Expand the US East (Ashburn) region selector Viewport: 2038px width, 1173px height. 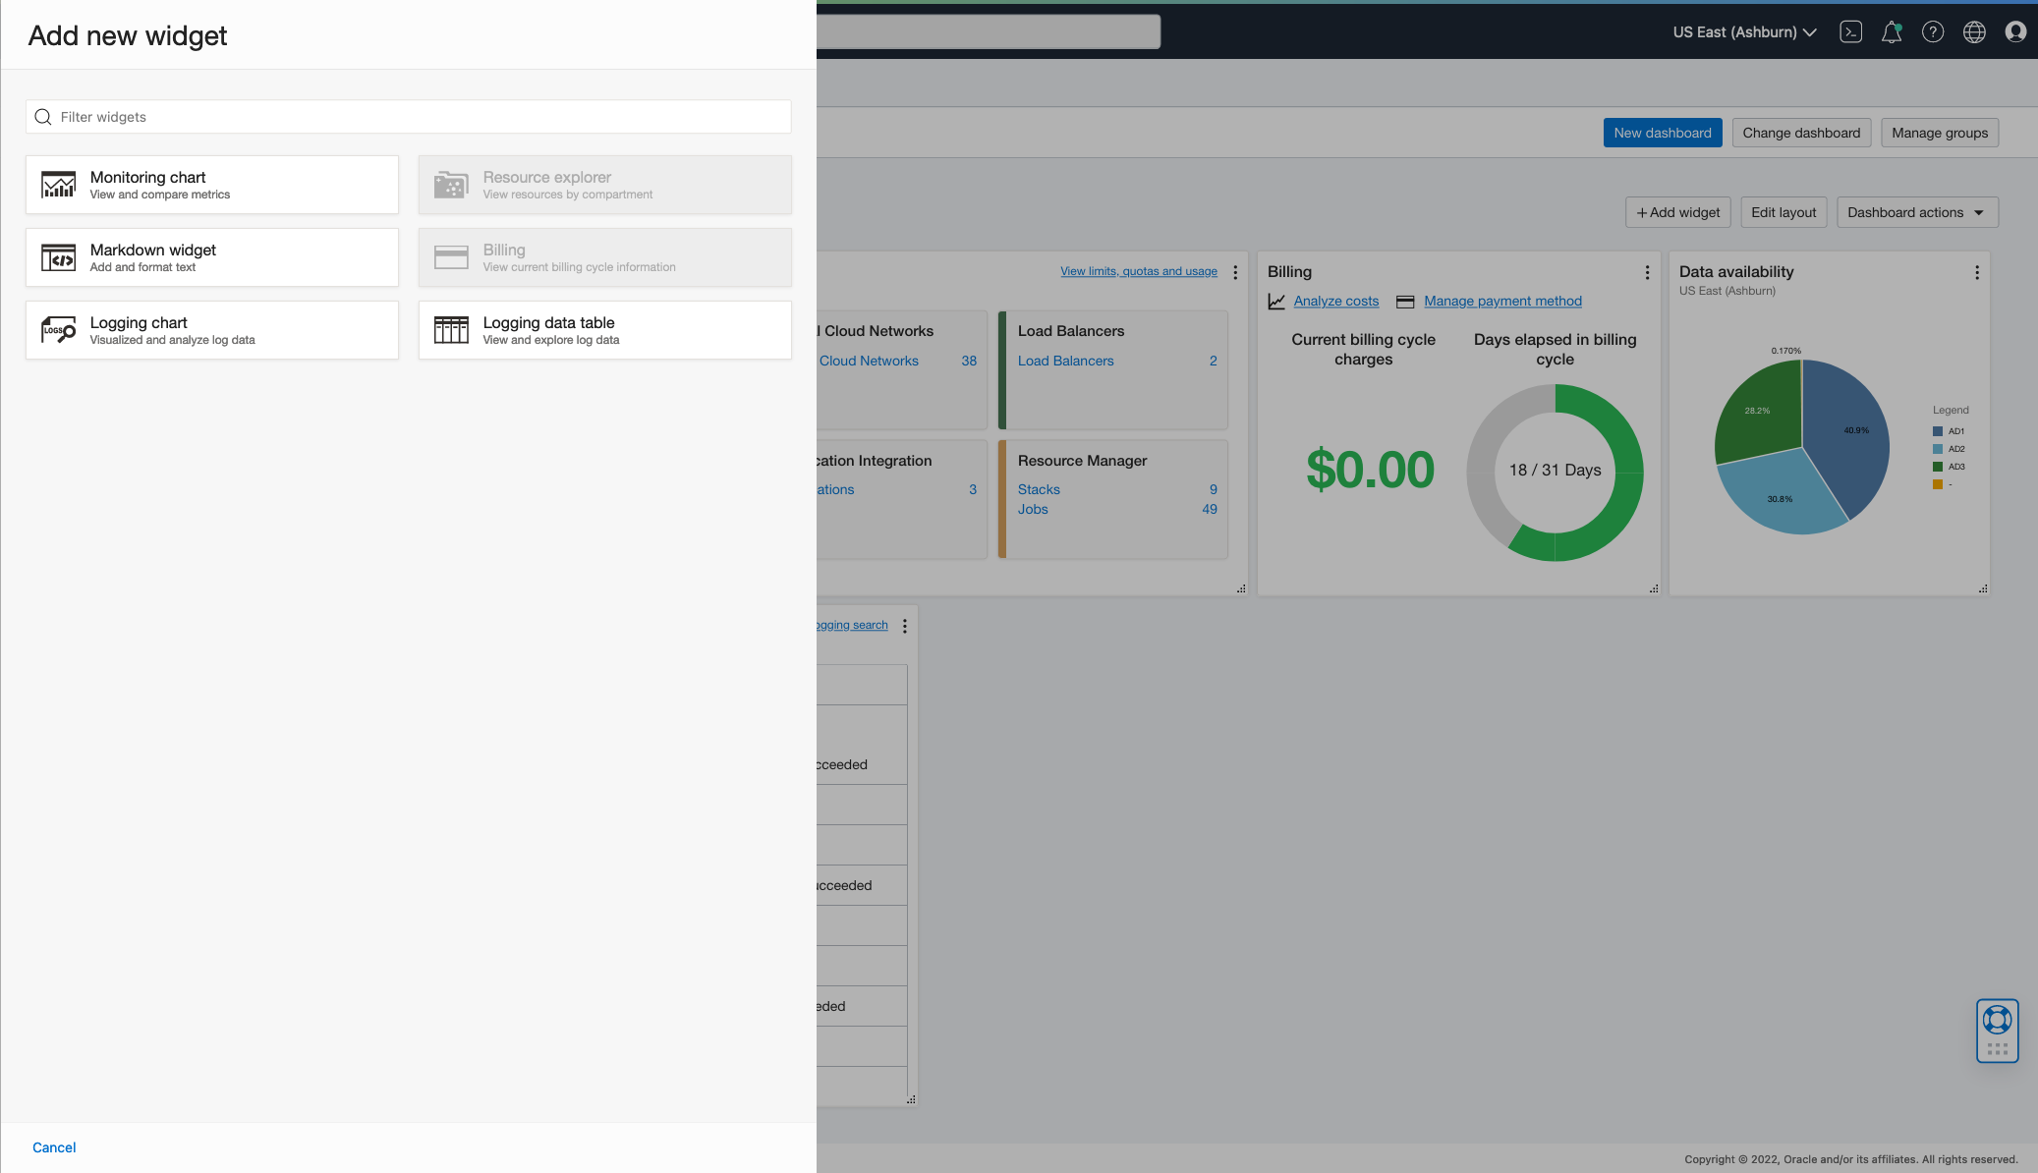click(x=1744, y=31)
